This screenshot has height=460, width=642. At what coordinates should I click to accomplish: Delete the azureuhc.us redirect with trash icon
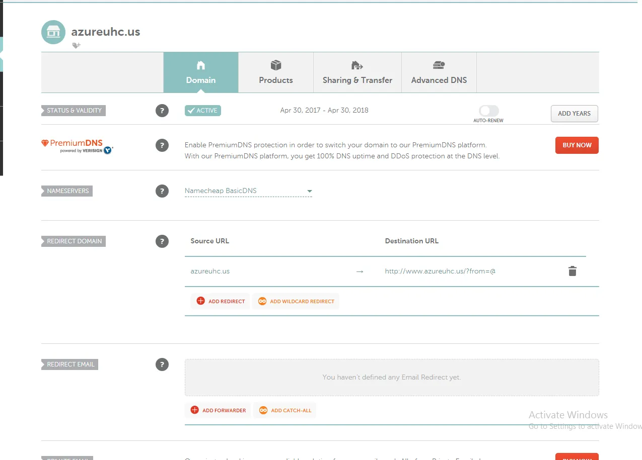click(572, 271)
